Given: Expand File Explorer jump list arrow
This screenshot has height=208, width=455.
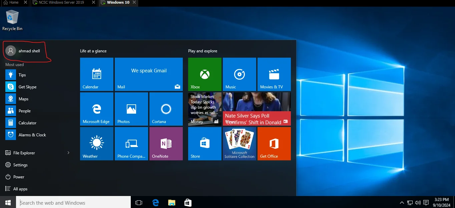Looking at the screenshot, I should tap(68, 153).
